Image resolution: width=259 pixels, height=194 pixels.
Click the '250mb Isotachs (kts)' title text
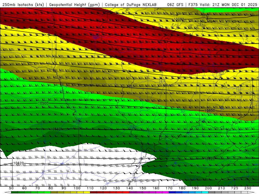23,5
